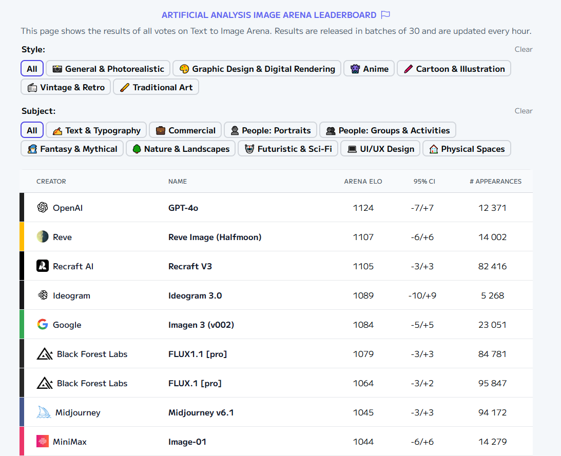
Task: Click the Recraft AI logo icon
Action: 43,266
